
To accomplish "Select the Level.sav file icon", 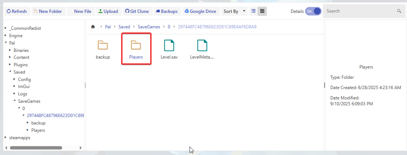I will click(169, 46).
